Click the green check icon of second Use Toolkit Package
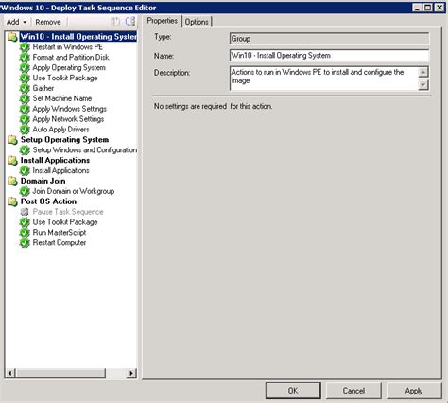The height and width of the screenshot is (403, 448). click(25, 222)
